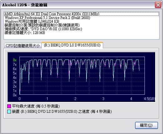163x134 pixels.
Task: Select the Windows可用記憶體 1,048,024 KB line
Action: tap(32, 22)
